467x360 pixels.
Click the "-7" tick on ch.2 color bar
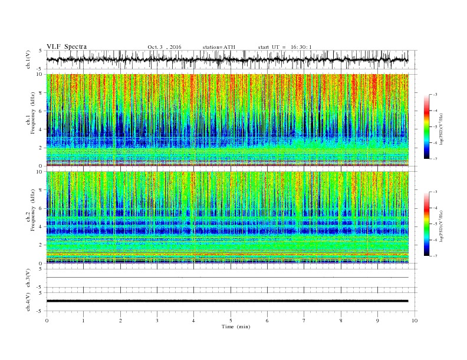435,256
